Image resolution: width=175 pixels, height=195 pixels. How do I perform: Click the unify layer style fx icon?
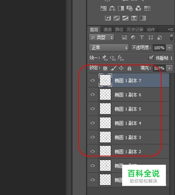pos(121,58)
